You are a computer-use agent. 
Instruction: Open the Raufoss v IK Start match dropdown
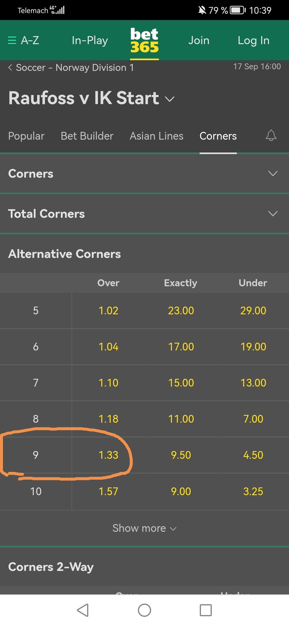pyautogui.click(x=170, y=99)
